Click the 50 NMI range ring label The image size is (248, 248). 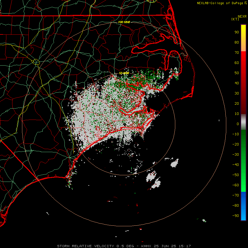point(124,73)
